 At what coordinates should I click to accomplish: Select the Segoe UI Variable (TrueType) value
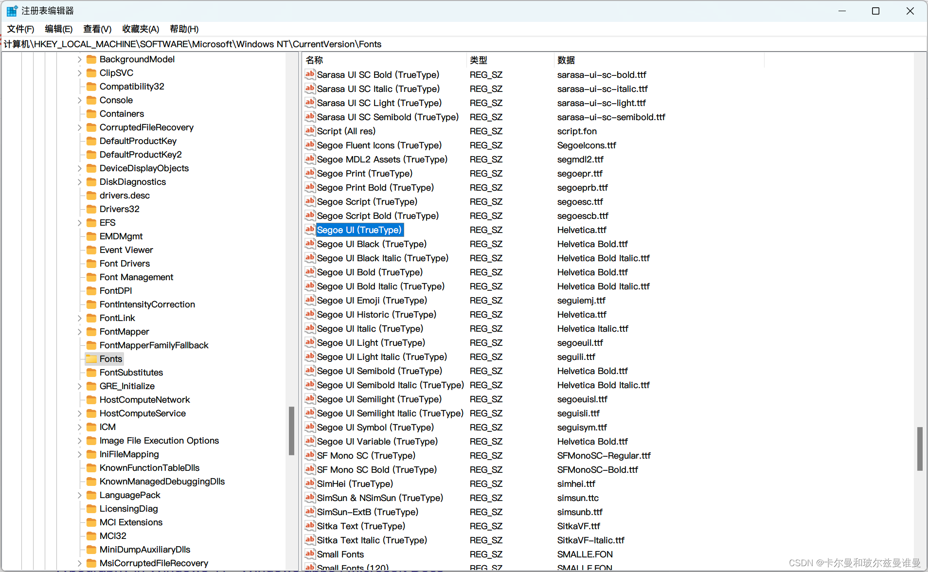point(377,441)
